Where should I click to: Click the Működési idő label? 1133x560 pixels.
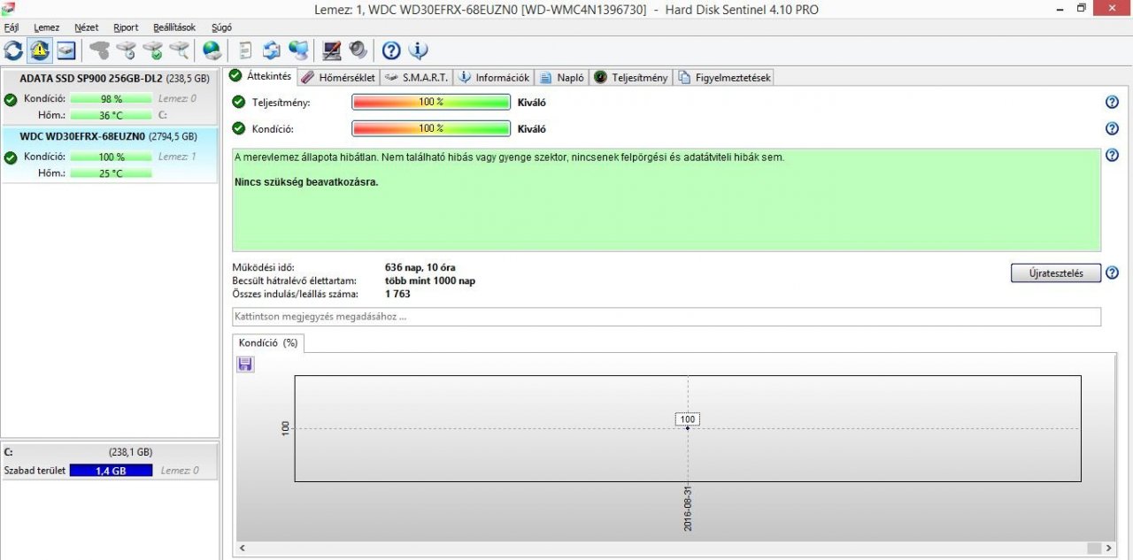pyautogui.click(x=263, y=267)
